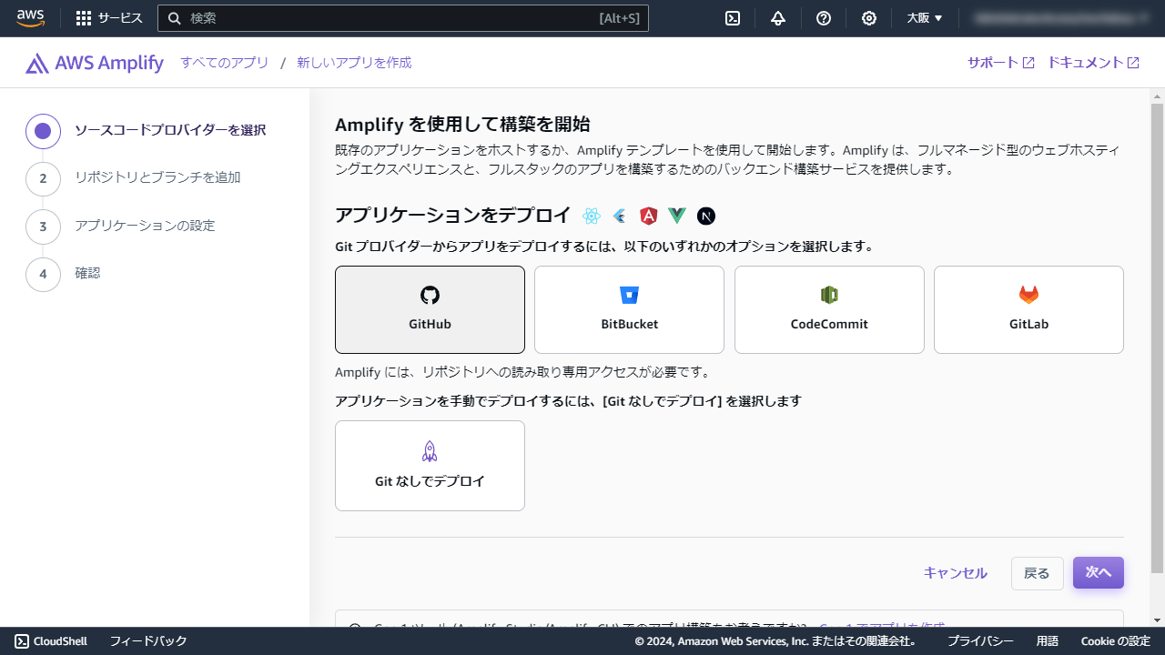Click the AWS Amplify logo
This screenshot has width=1165, height=655.
[95, 63]
